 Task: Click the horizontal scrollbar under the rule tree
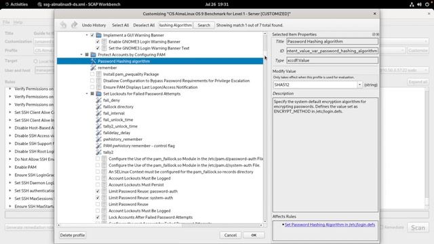(160, 226)
